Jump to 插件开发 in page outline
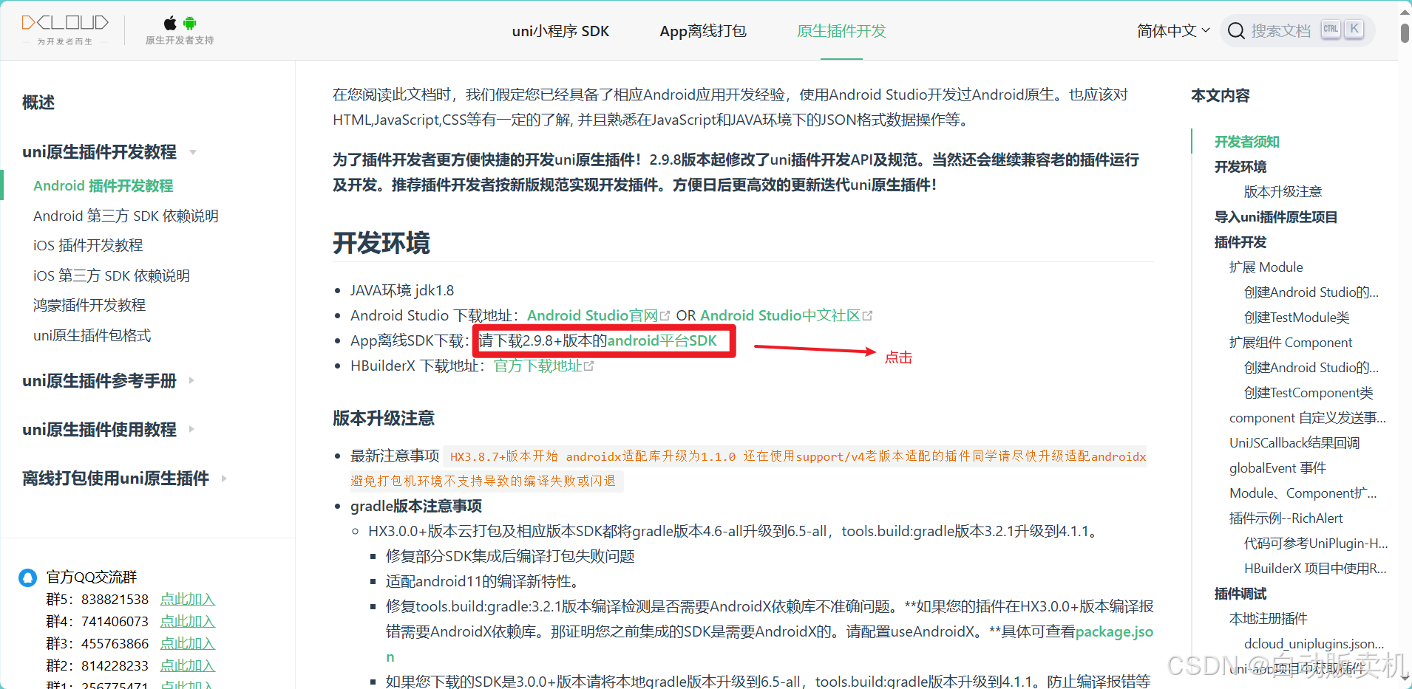The height and width of the screenshot is (689, 1412). click(x=1240, y=242)
